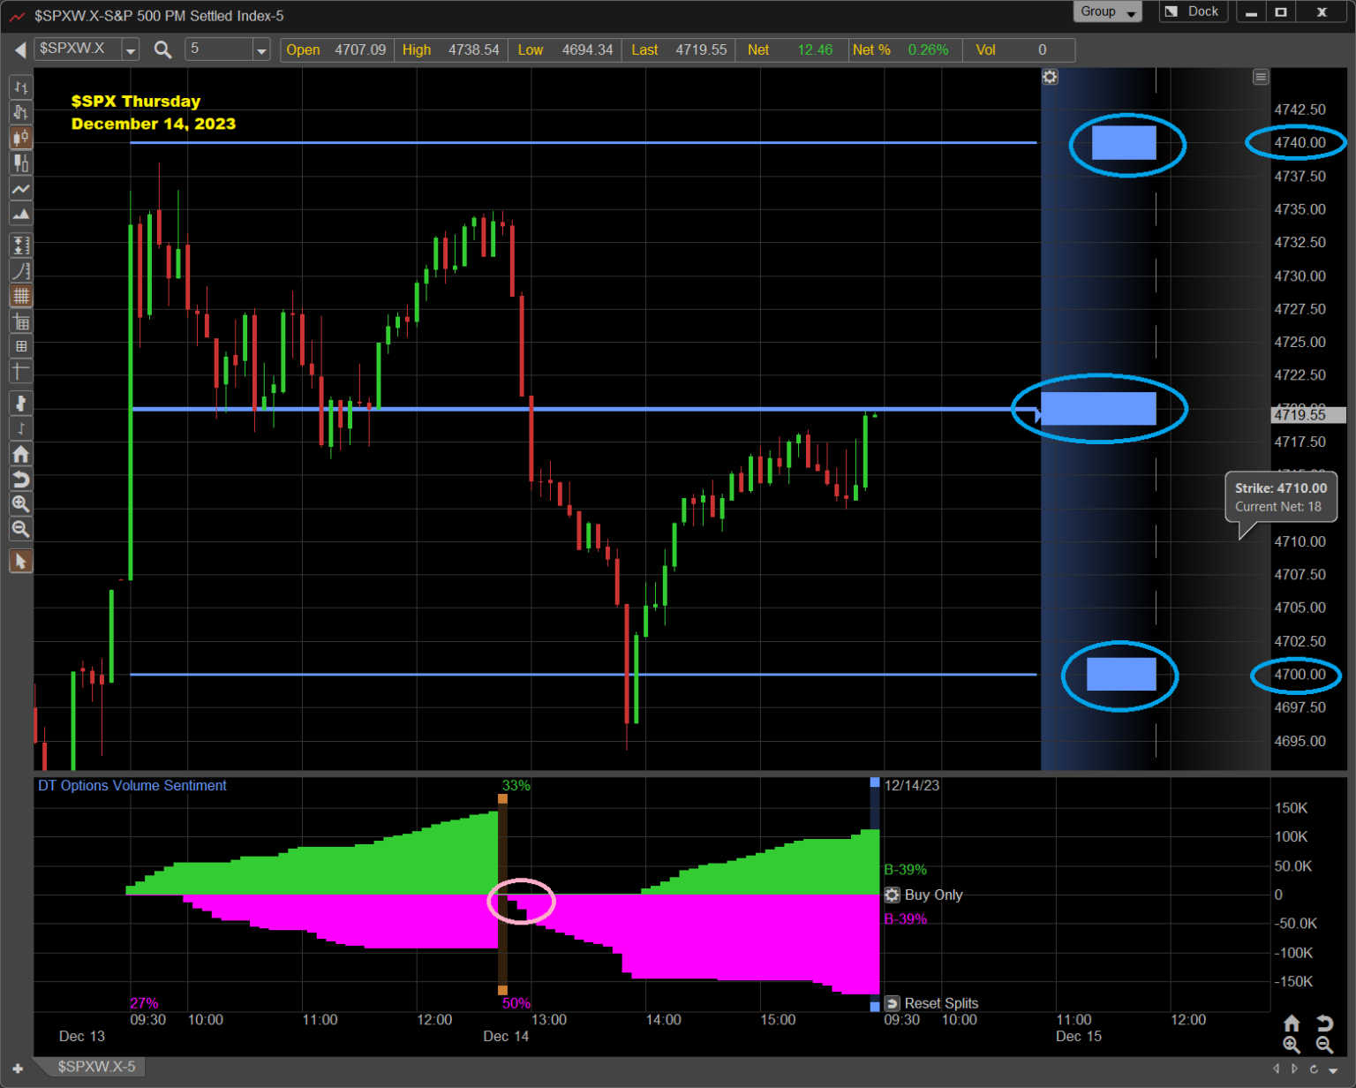Switch to the line chart style icon

tap(20, 189)
